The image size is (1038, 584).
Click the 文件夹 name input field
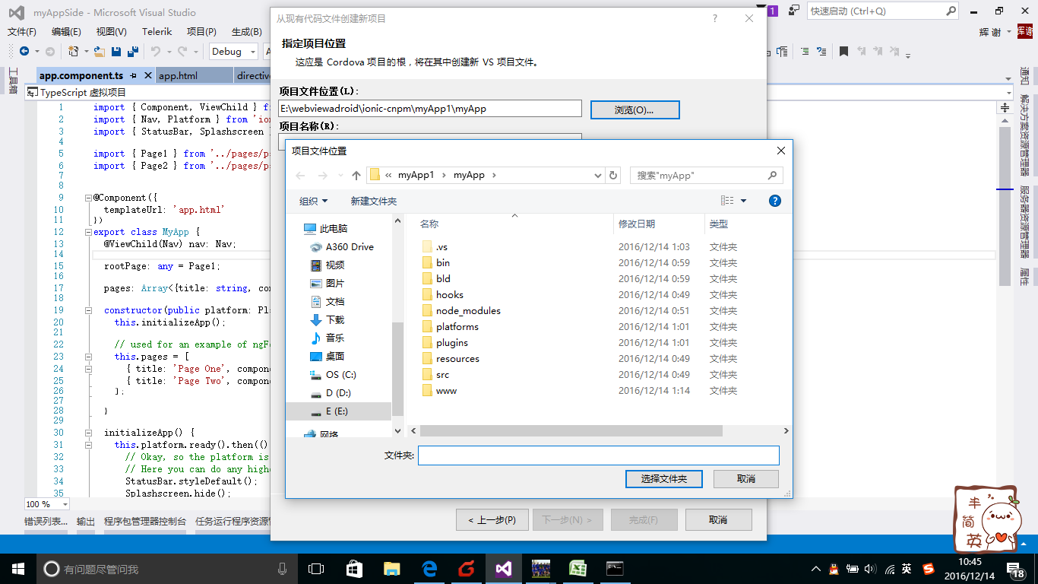click(599, 455)
